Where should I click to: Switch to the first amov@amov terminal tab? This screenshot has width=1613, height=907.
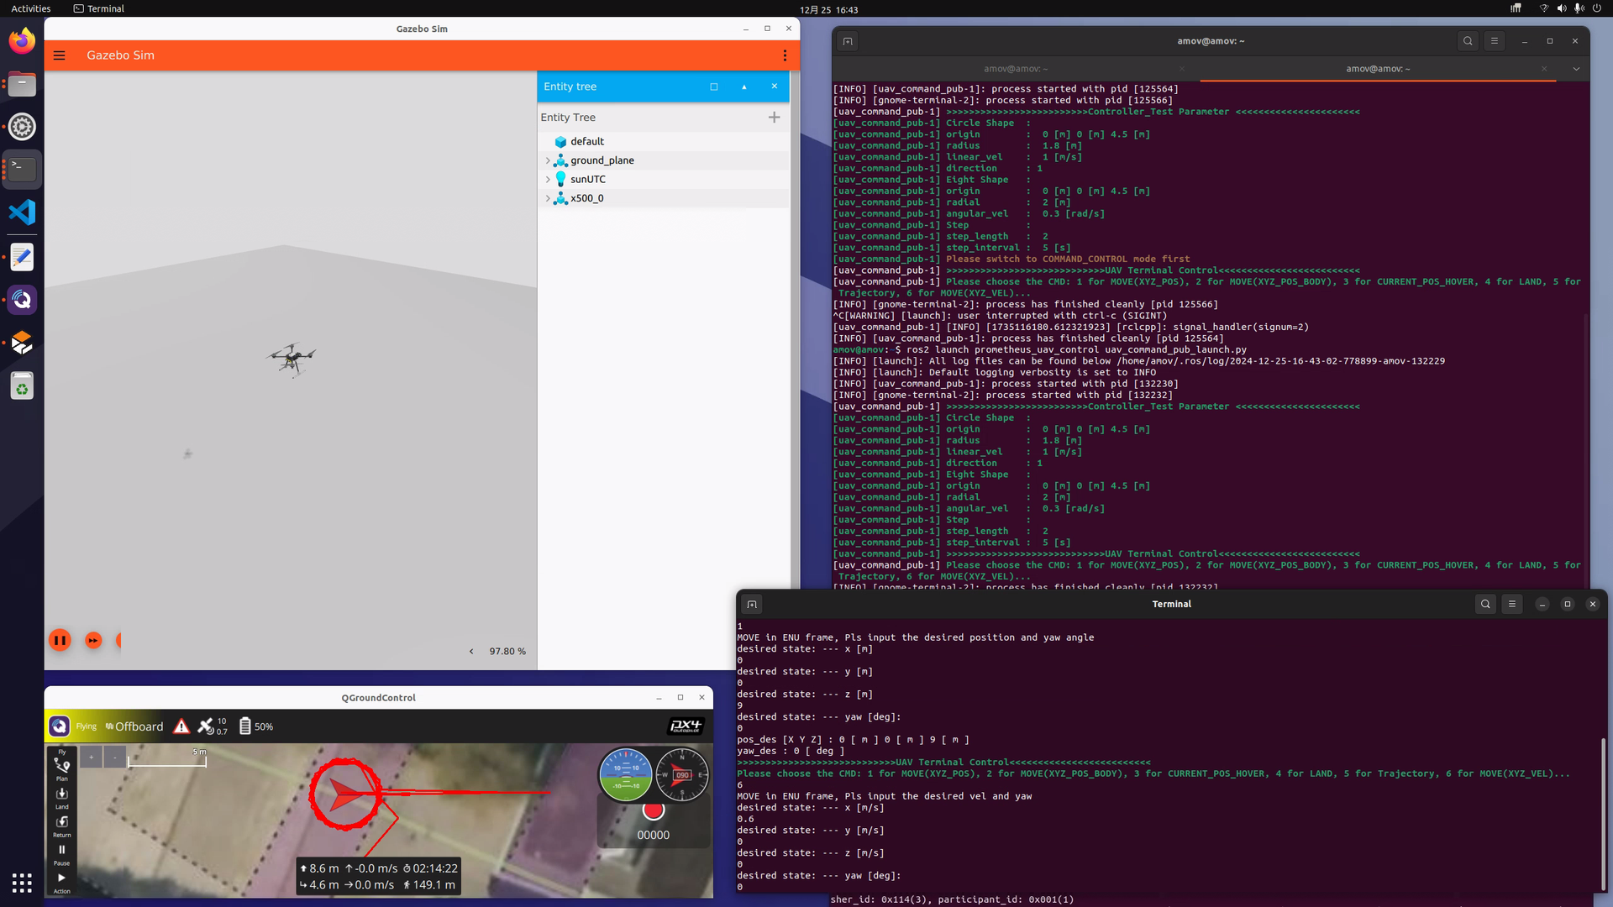point(1016,69)
